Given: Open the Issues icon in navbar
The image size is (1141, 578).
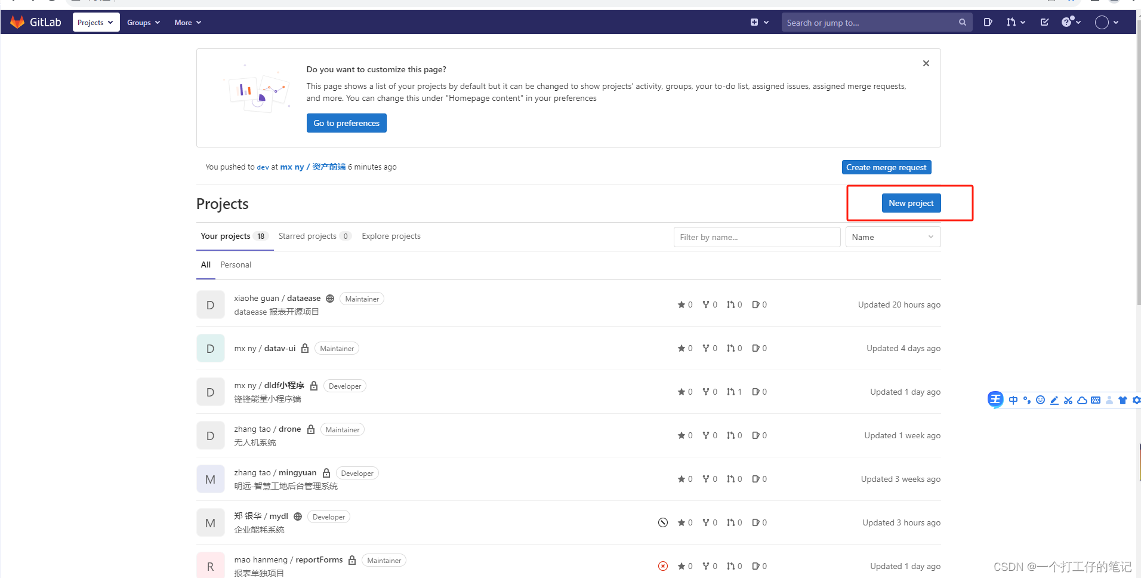Looking at the screenshot, I should (988, 22).
